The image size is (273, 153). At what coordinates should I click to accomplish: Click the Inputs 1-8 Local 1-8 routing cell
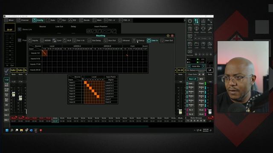pos(44,53)
